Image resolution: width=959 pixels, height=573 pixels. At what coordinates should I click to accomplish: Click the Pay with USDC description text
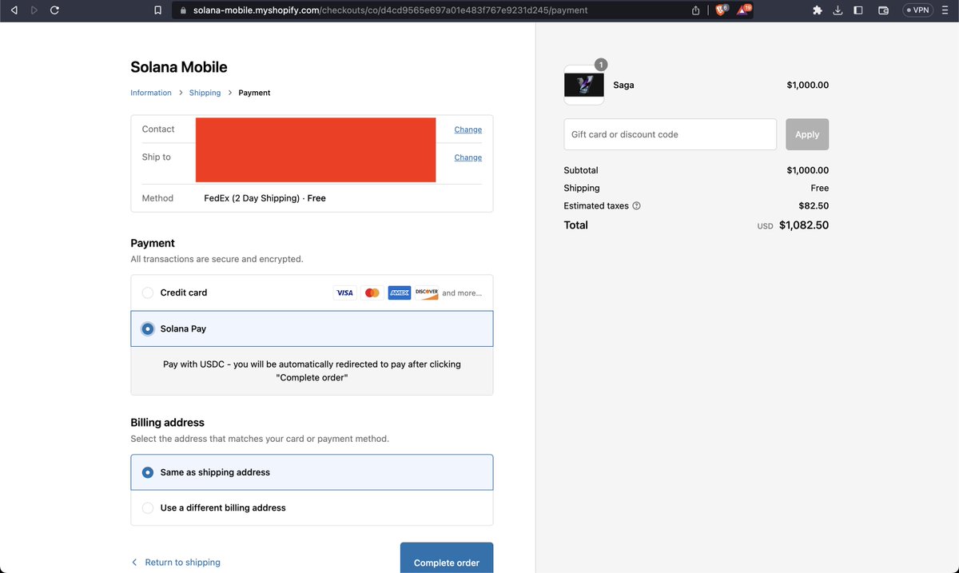coord(312,371)
